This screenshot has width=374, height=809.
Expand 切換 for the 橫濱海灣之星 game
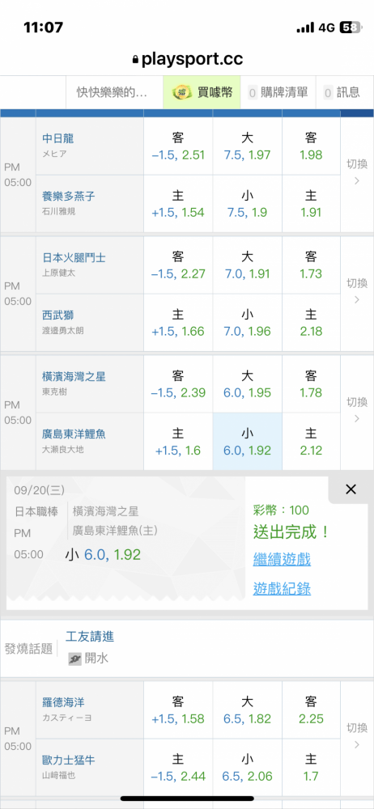[357, 413]
